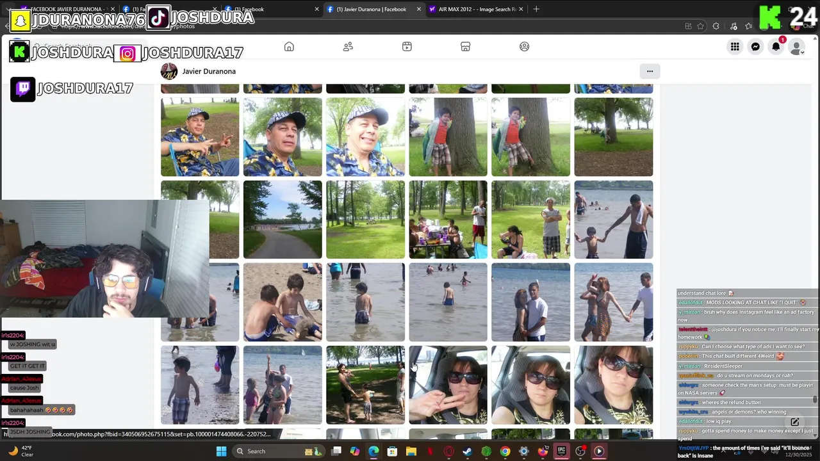Screen dimensions: 820x461
Task: Click Javier Duranona name header
Action: pos(209,71)
